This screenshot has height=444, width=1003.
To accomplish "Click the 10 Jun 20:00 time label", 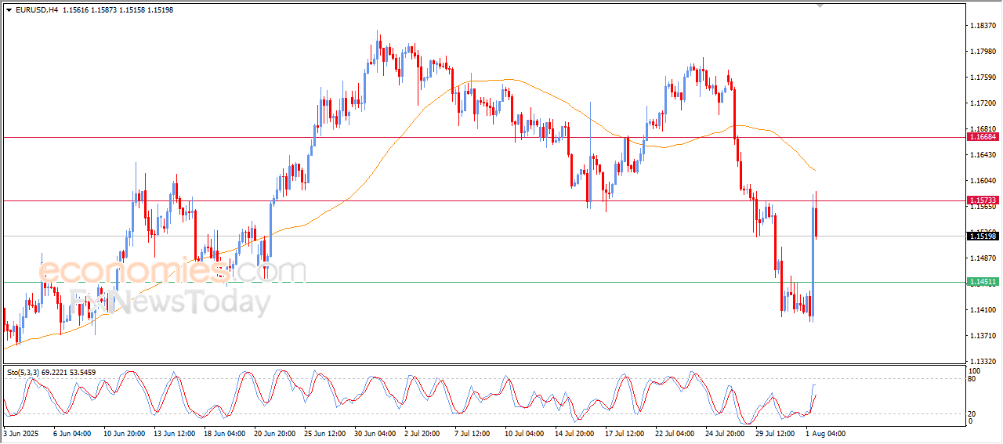I will [x=123, y=433].
